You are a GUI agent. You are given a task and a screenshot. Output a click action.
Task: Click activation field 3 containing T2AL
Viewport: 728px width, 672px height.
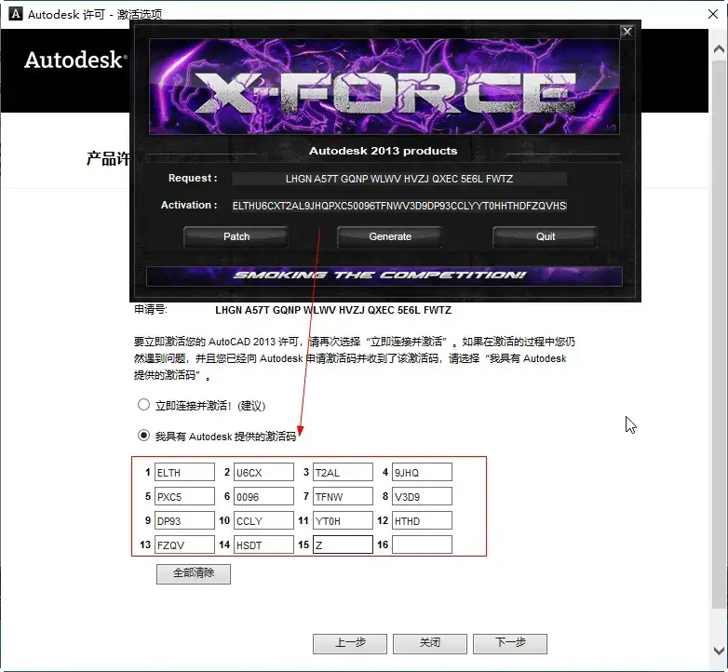pyautogui.click(x=343, y=472)
